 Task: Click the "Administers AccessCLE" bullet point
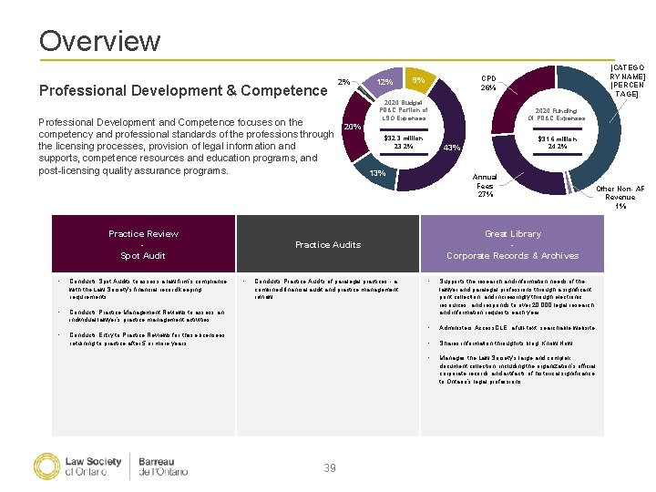point(517,328)
